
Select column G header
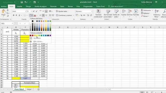59,27
